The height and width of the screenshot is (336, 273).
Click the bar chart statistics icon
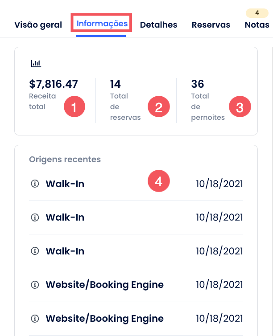pos(36,63)
